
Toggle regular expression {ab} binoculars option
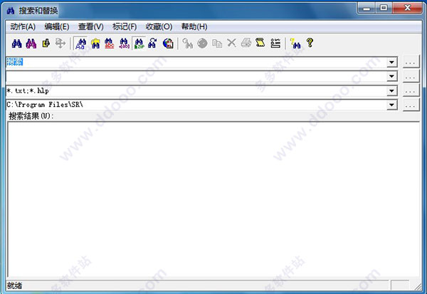click(x=124, y=43)
